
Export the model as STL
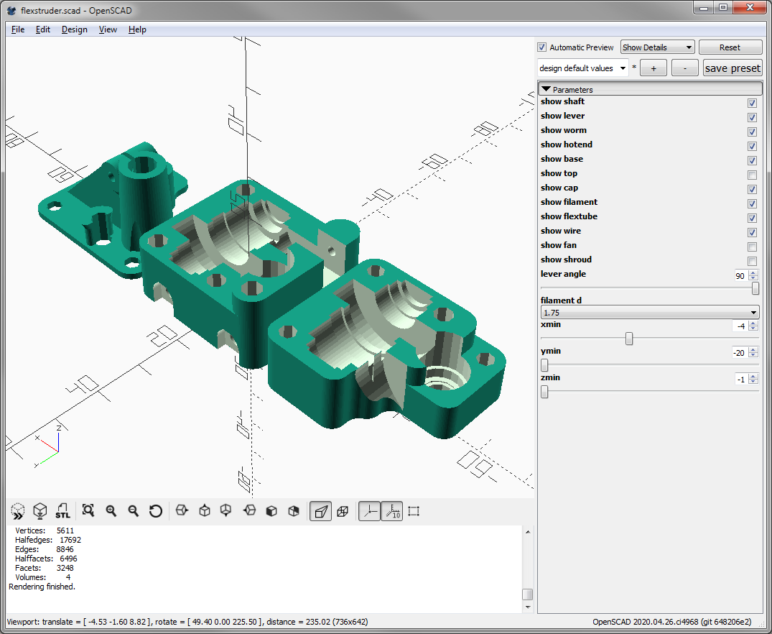62,511
